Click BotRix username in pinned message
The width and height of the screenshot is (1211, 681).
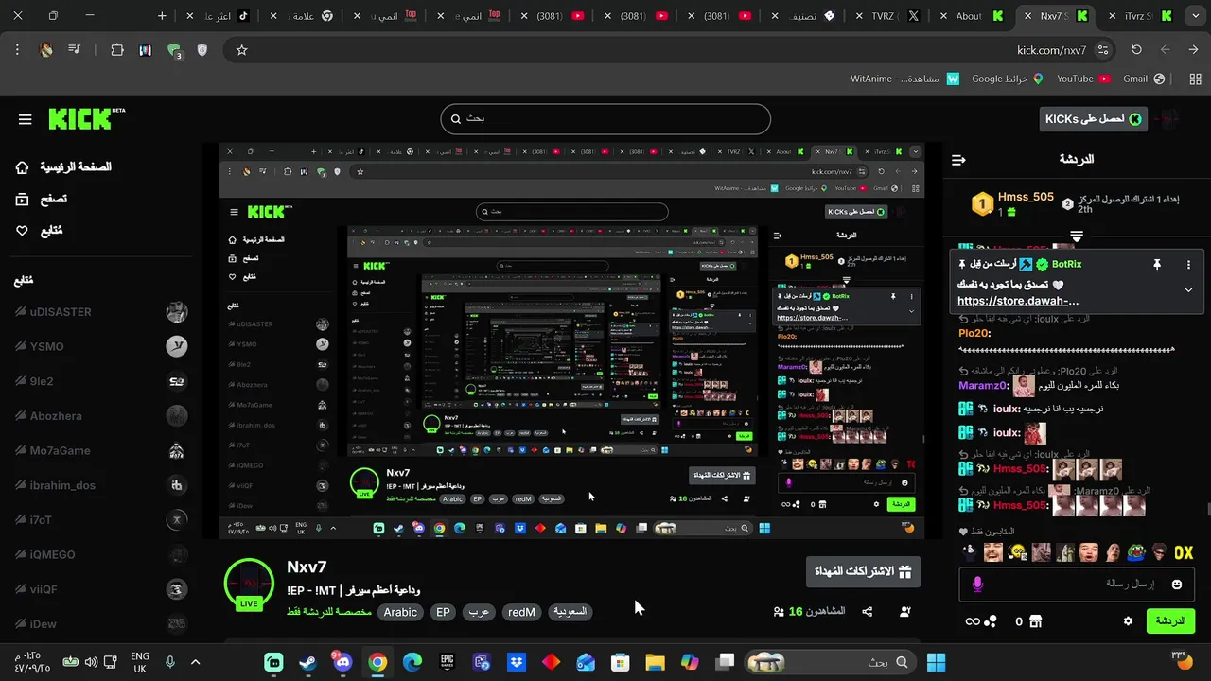[x=1066, y=265]
